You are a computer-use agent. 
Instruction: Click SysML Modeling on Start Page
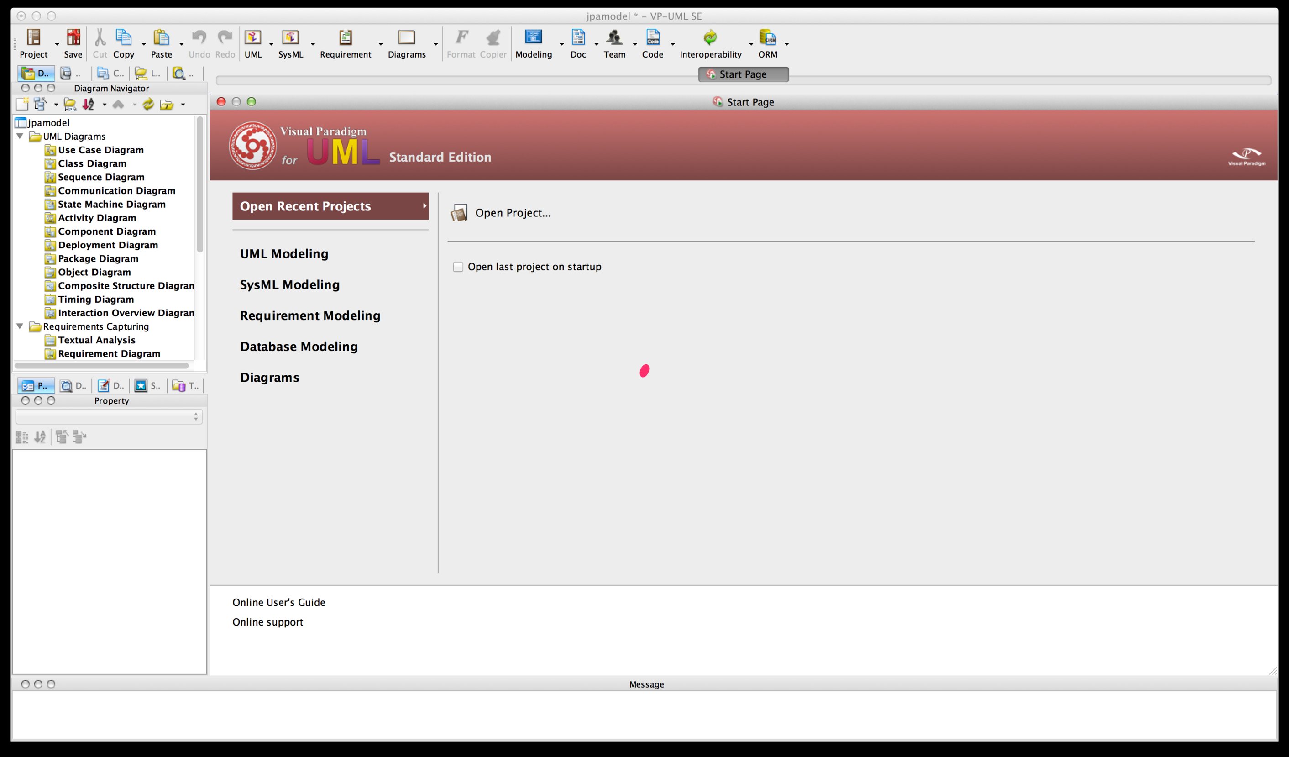click(290, 284)
